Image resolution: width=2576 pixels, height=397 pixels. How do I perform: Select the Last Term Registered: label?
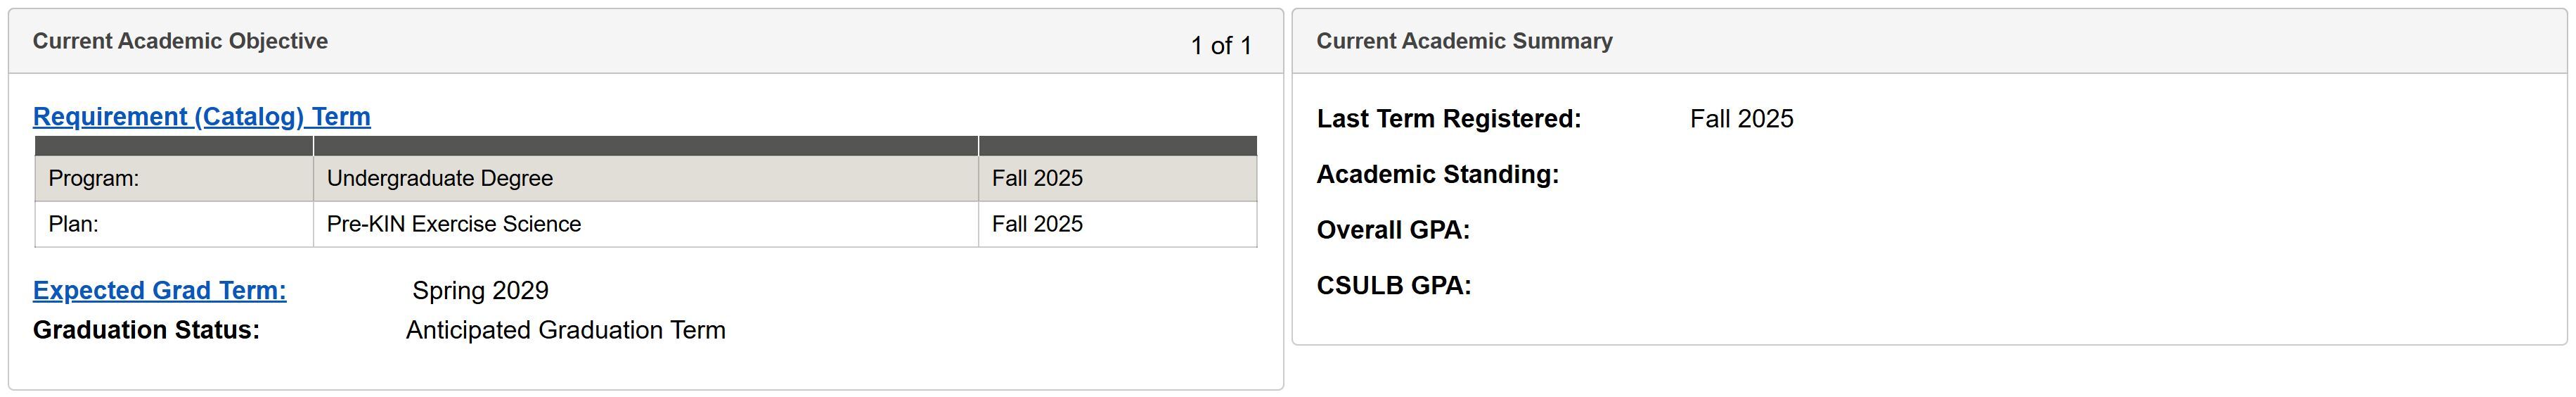click(x=1449, y=119)
